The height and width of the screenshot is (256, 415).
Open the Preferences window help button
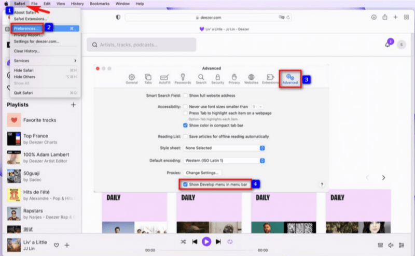click(322, 184)
